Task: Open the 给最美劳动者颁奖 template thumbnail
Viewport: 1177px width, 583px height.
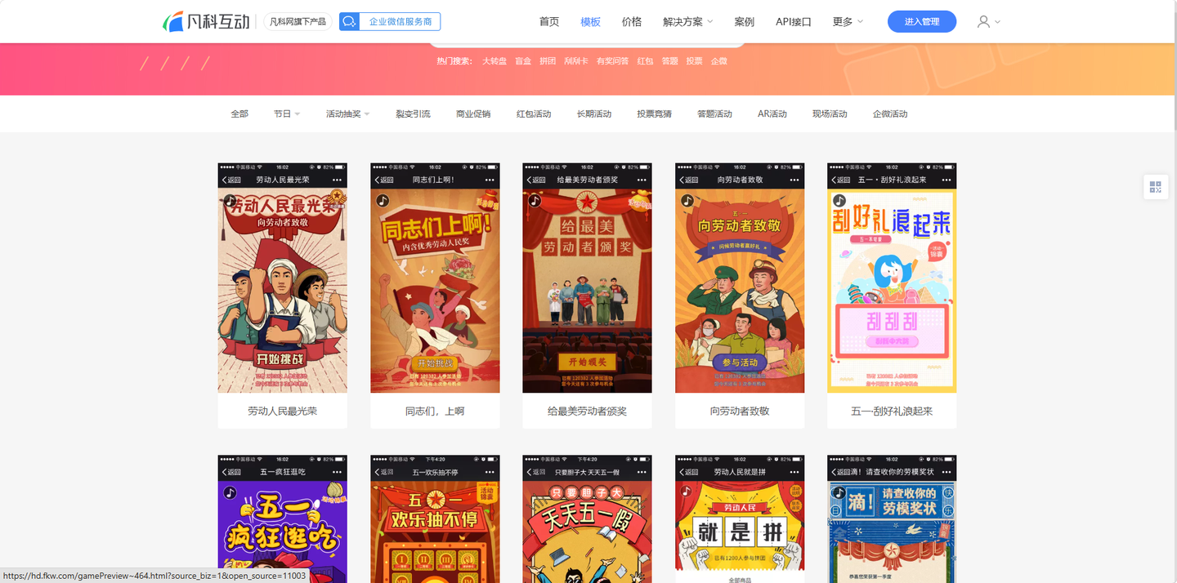Action: click(x=588, y=278)
